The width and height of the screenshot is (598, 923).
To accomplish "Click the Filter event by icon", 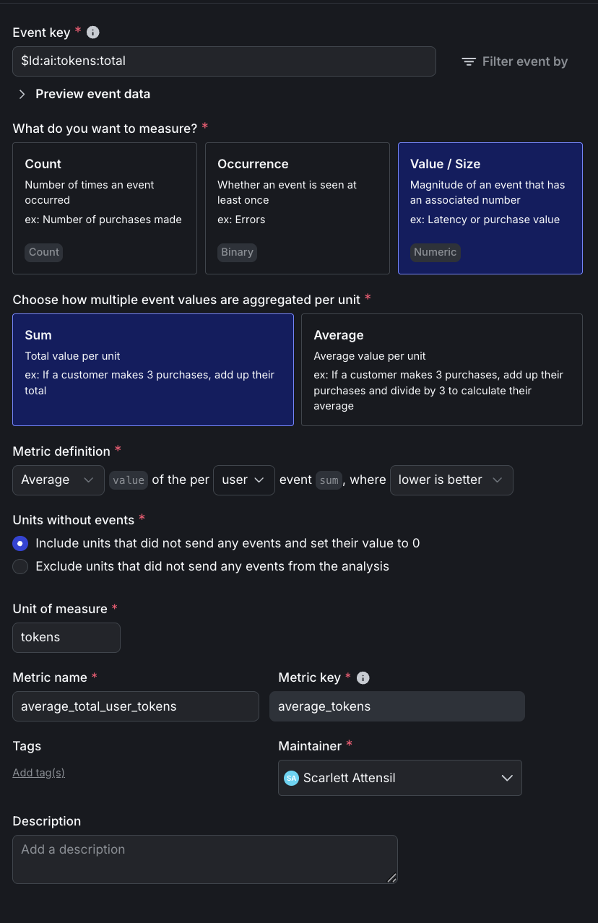I will pos(469,62).
